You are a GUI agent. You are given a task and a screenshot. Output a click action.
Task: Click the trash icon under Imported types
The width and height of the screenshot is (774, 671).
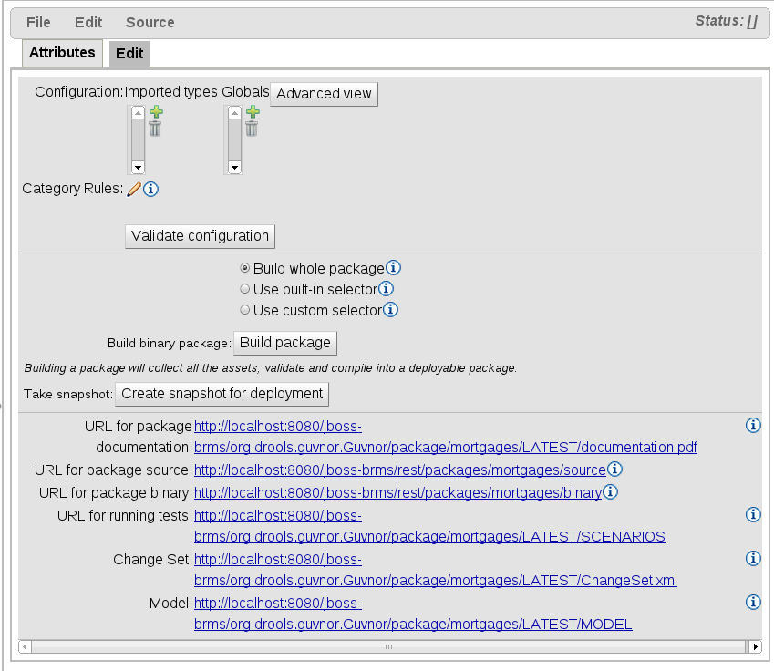point(155,129)
